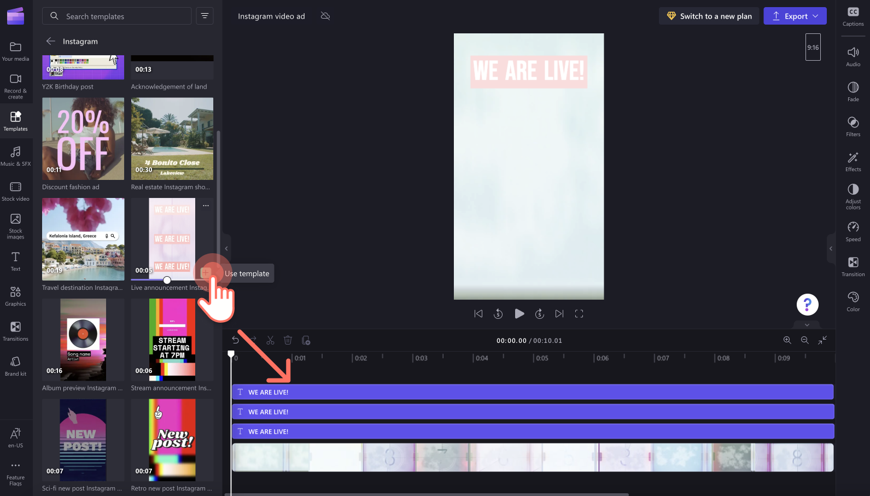Switch to the Transitions tab in sidebar
The image size is (870, 496).
point(15,331)
